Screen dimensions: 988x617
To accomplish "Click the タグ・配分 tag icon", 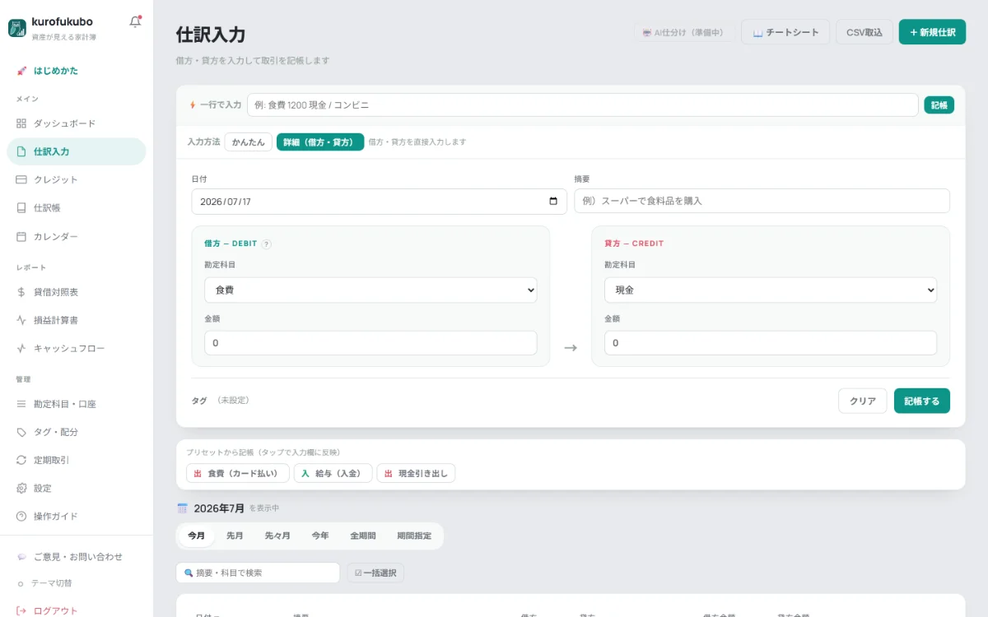I will [21, 432].
